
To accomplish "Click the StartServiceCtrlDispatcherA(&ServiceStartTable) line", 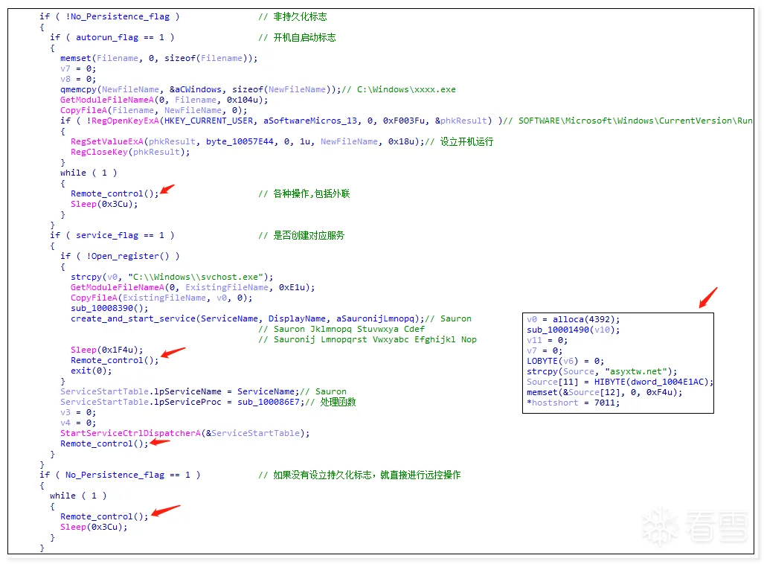I will point(184,433).
